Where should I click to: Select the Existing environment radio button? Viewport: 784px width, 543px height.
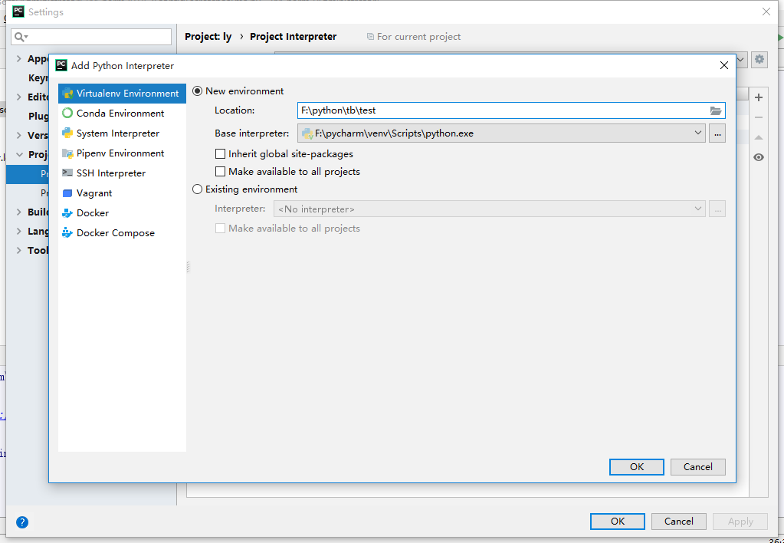coord(198,189)
